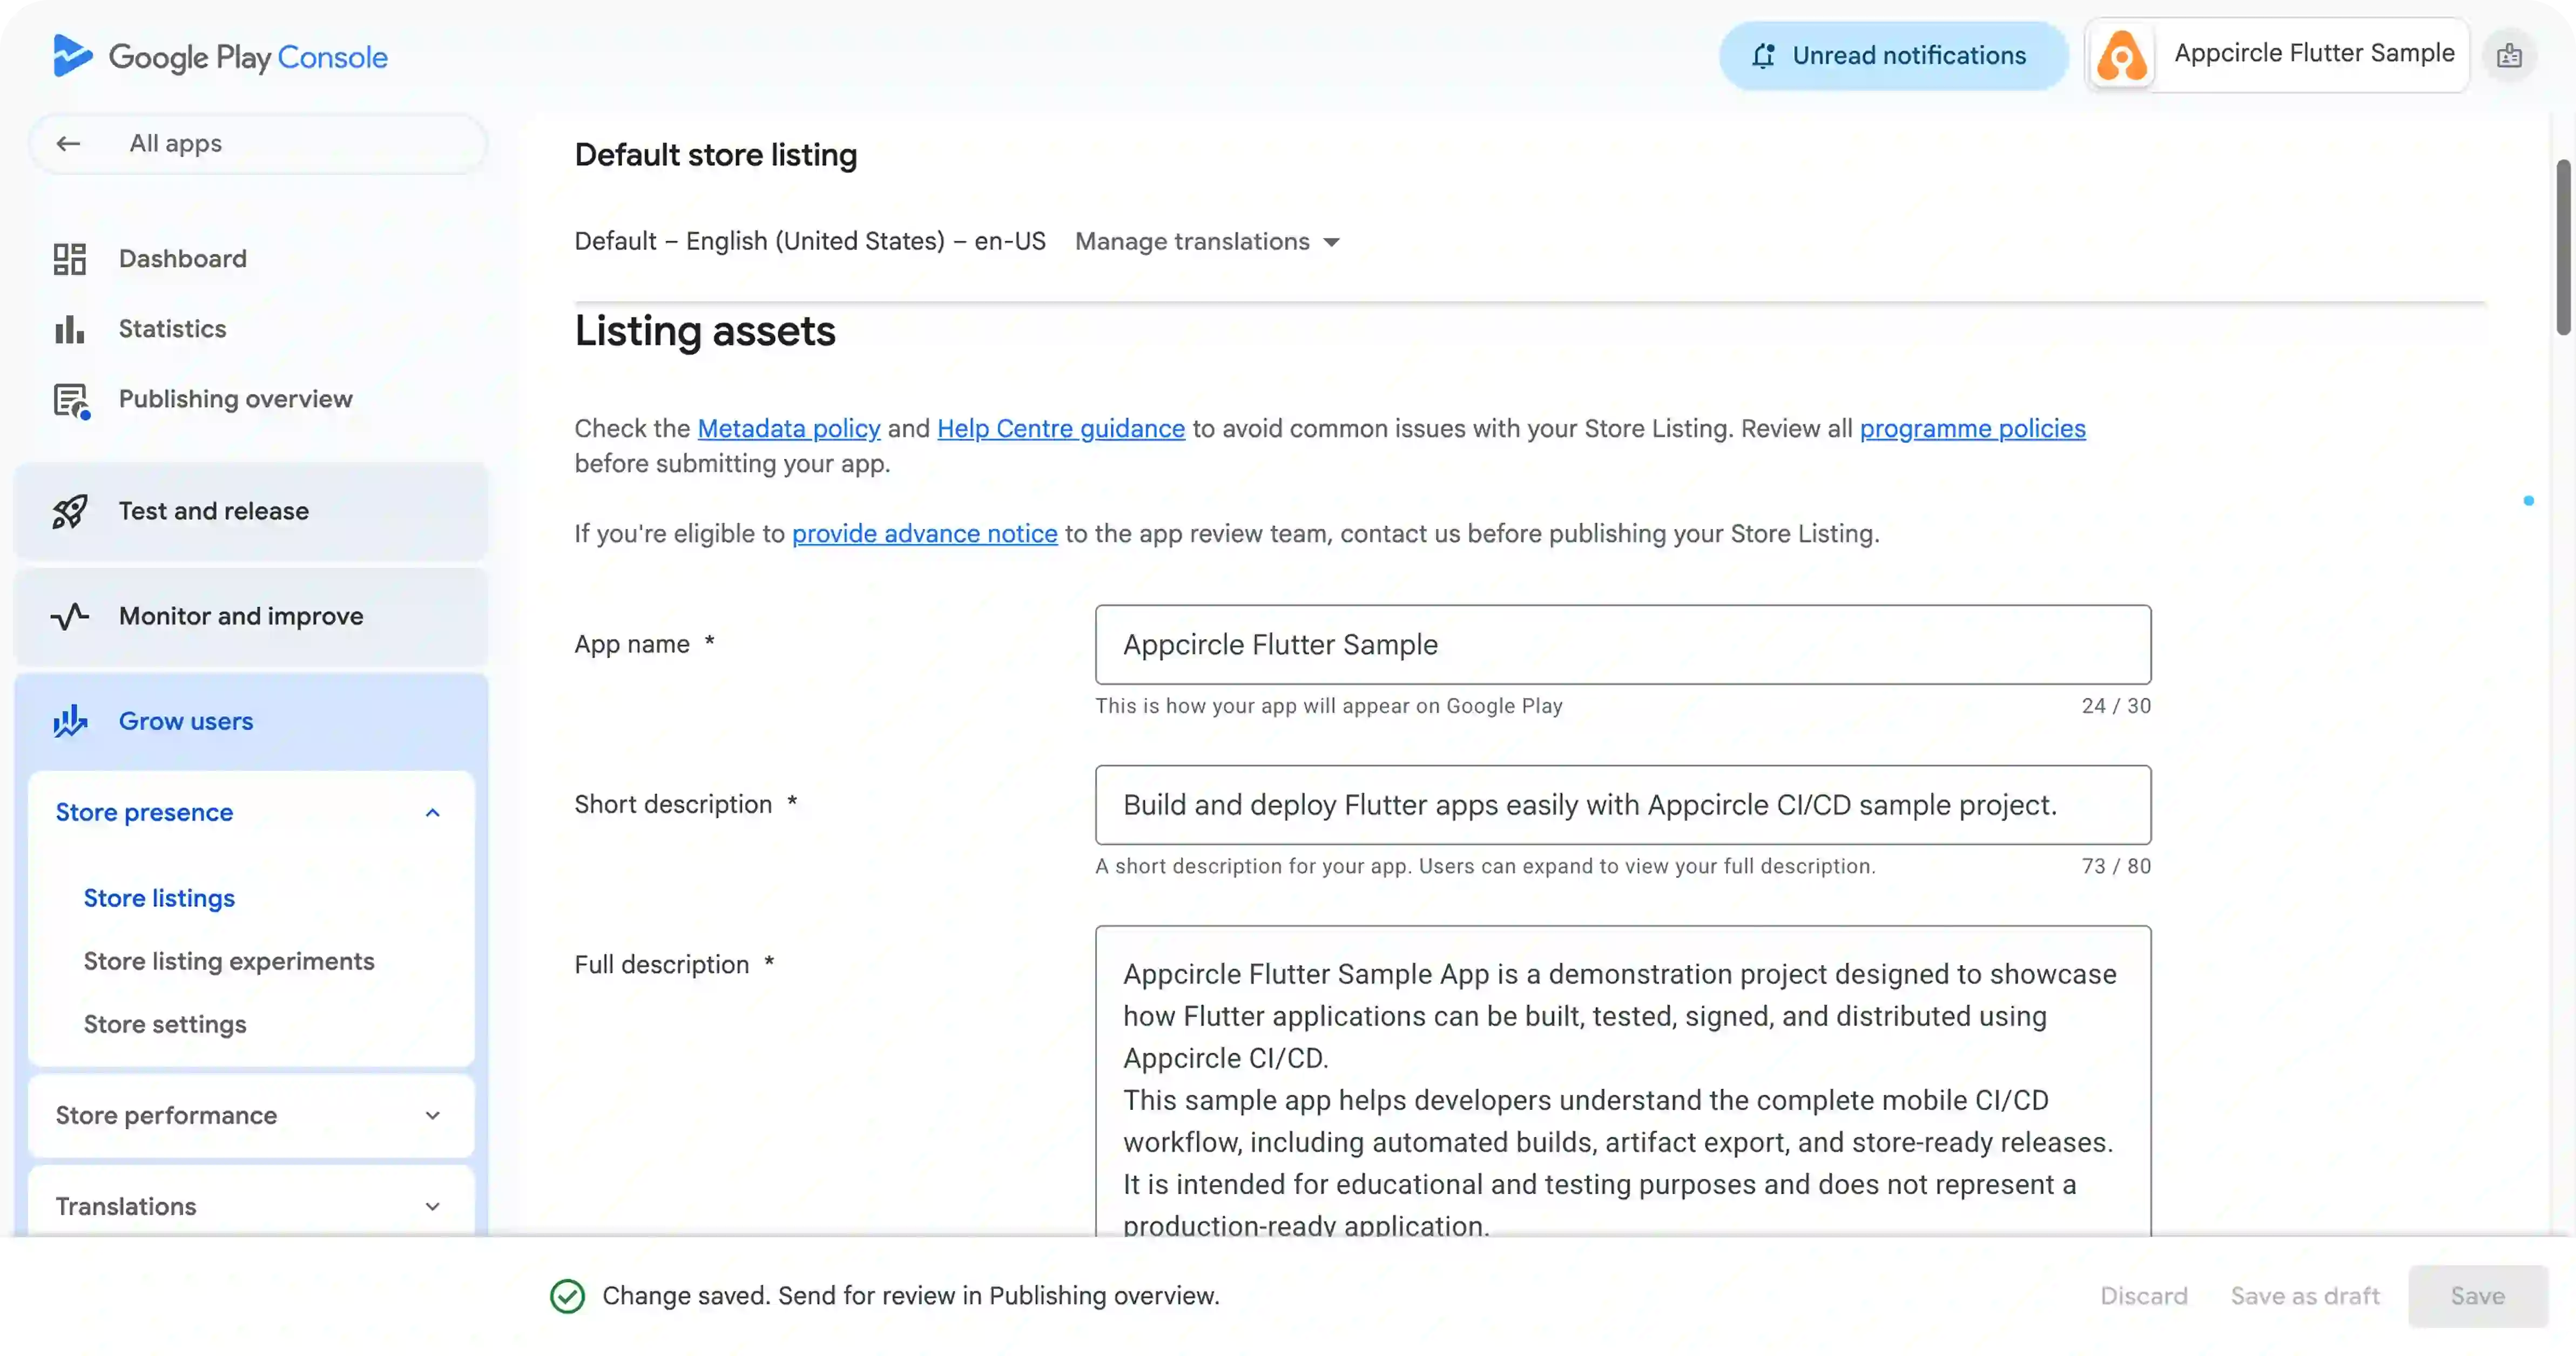Expand the Store performance section
Viewport: 2576px width, 1356px height.
coord(433,1115)
